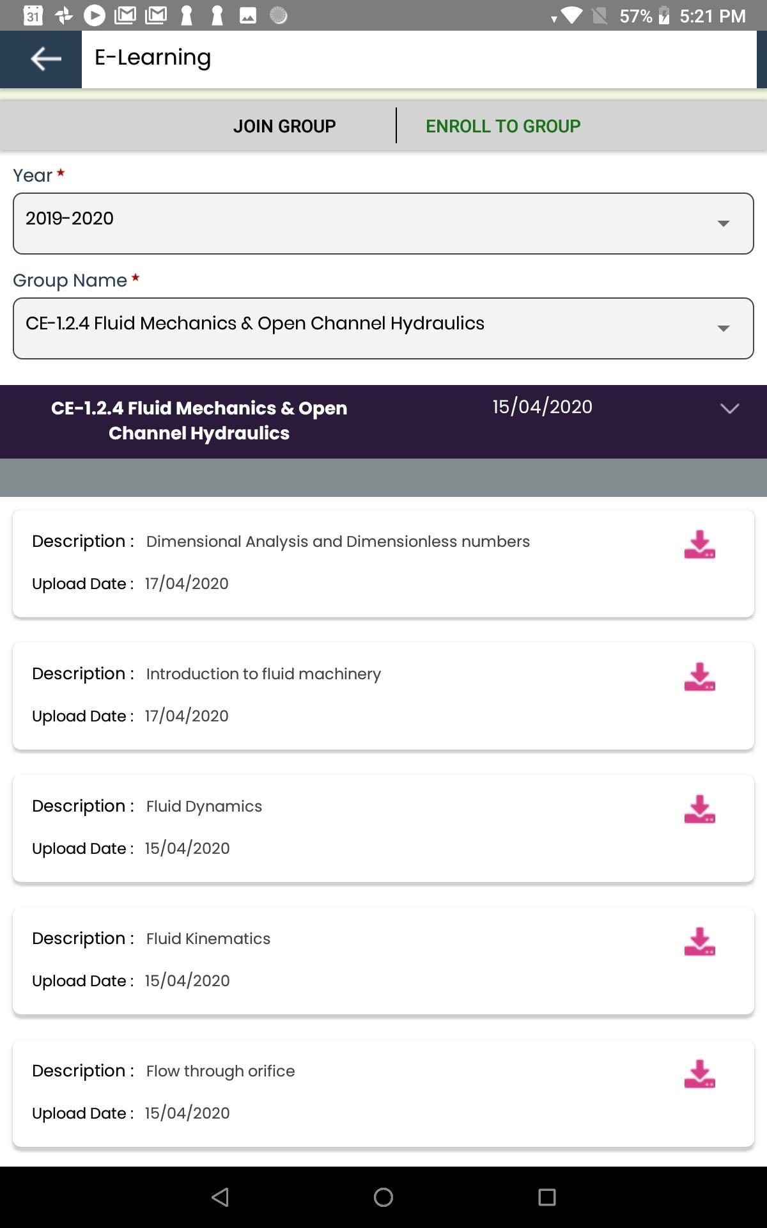Screen dimensions: 767x1228
Task: Open the Group Name dropdown
Action: click(x=383, y=328)
